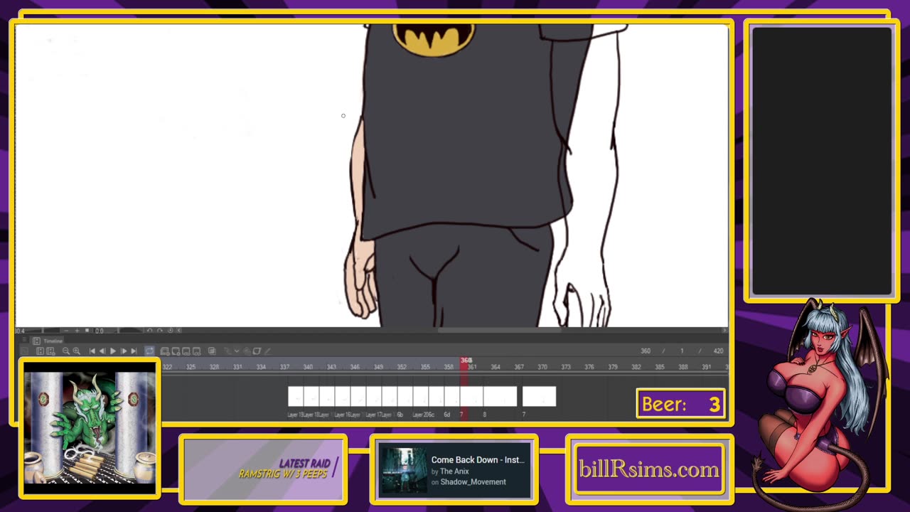Click the Beer counter showing 3
This screenshot has height=512, width=910.
[x=680, y=404]
